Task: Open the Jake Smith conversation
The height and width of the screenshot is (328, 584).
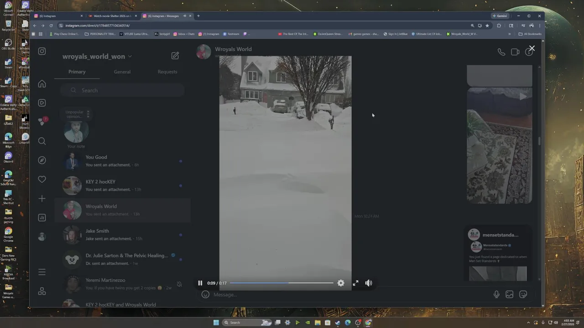Action: [x=122, y=235]
